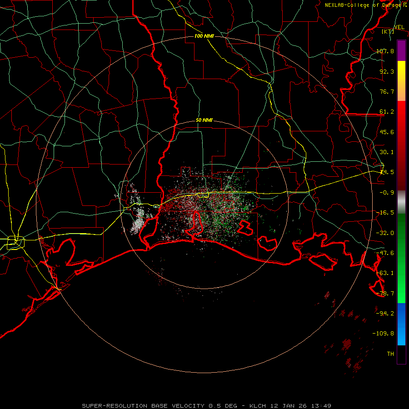The width and height of the screenshot is (409, 409).
Task: Click the -94.2 velocity scale value
Action: 385,314
